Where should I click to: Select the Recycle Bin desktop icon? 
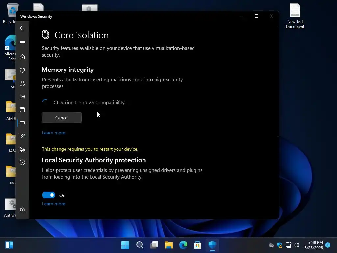pos(10,13)
